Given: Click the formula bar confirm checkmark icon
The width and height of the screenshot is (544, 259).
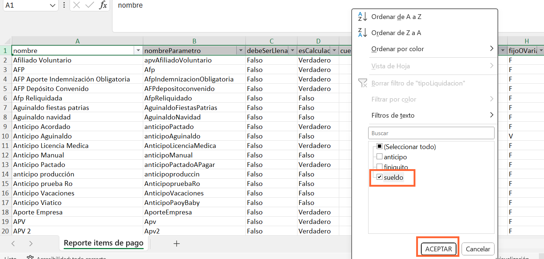Looking at the screenshot, I should click(x=89, y=5).
